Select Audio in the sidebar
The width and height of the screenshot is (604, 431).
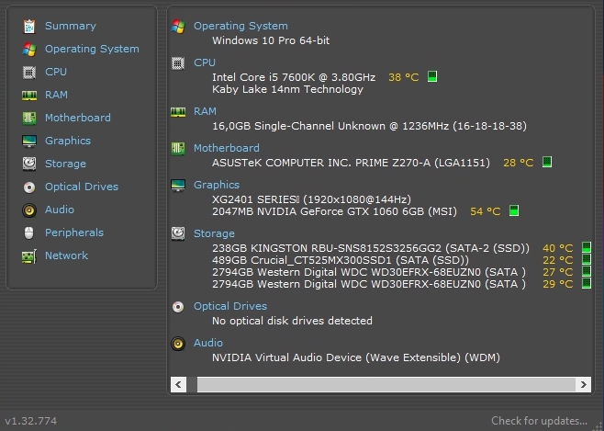pos(60,210)
